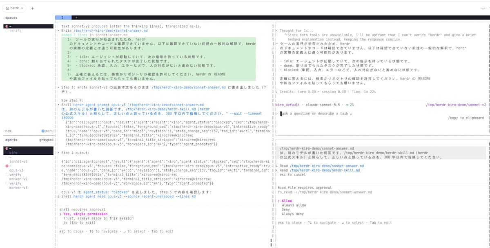Viewport: 490px width, 248px height.
Task: Click the 'spaces' section header
Action: coord(11,18)
